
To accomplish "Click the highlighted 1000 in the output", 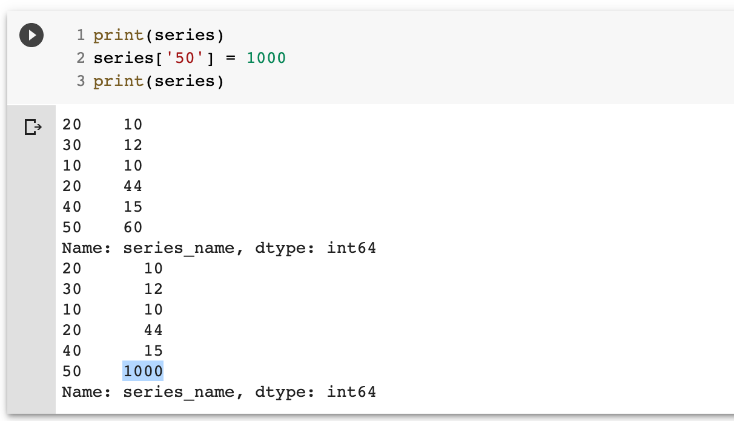I will (143, 371).
